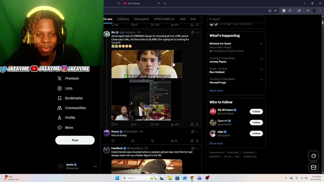Switch to the Ishowspeed tab
The width and height of the screenshot is (324, 182).
[141, 19]
